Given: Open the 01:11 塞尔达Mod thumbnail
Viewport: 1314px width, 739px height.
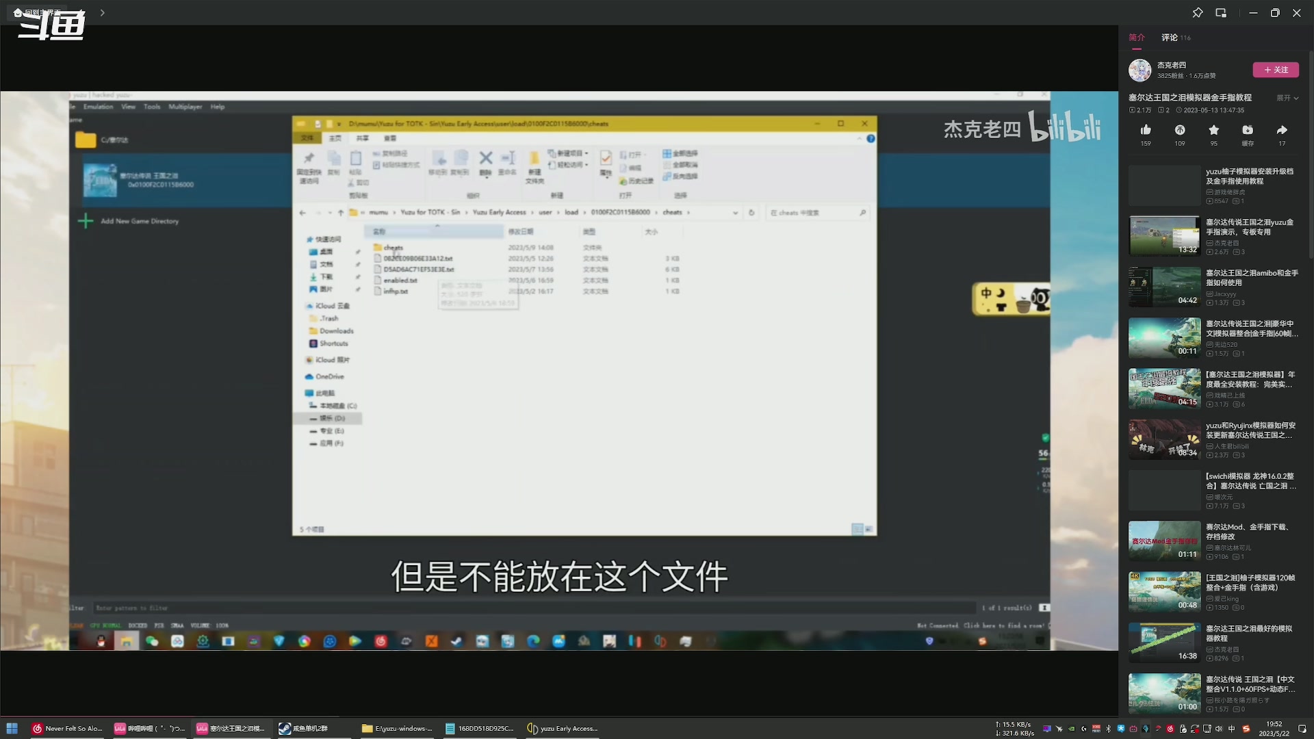Looking at the screenshot, I should click(x=1165, y=541).
